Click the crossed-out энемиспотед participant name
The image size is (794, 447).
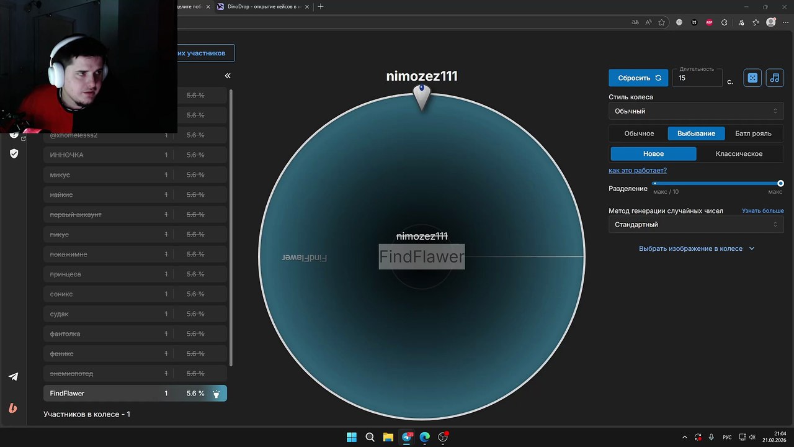point(71,374)
